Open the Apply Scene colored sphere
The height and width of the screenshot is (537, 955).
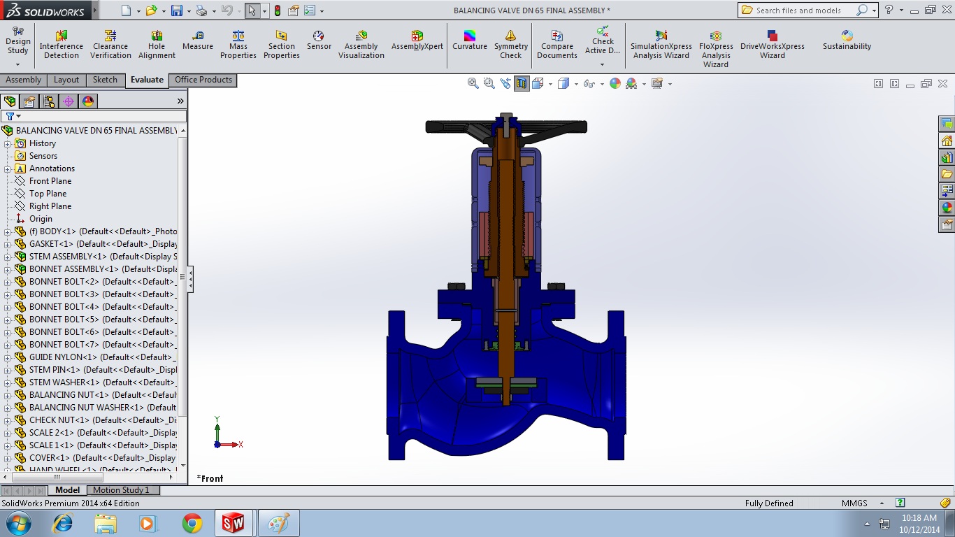(x=615, y=83)
